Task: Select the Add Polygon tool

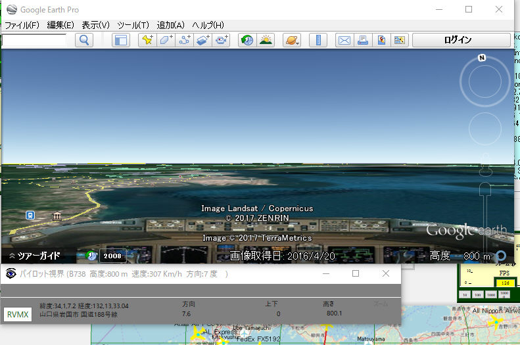Action: 166,40
